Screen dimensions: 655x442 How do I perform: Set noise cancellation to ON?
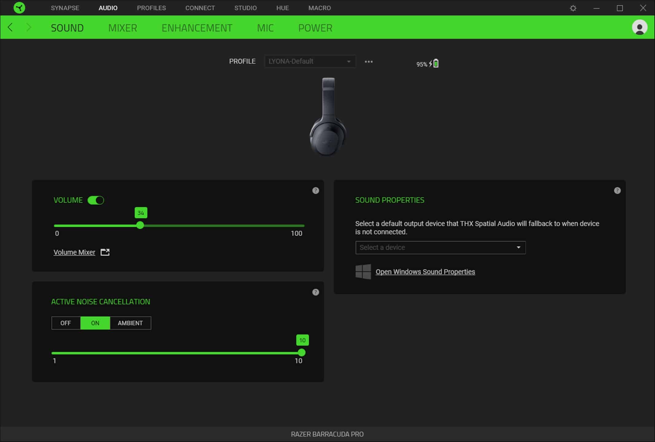(95, 323)
